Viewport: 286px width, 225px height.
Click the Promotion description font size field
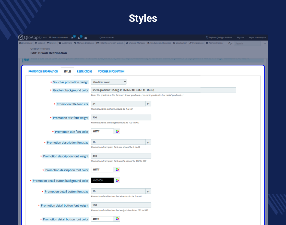click(118, 142)
